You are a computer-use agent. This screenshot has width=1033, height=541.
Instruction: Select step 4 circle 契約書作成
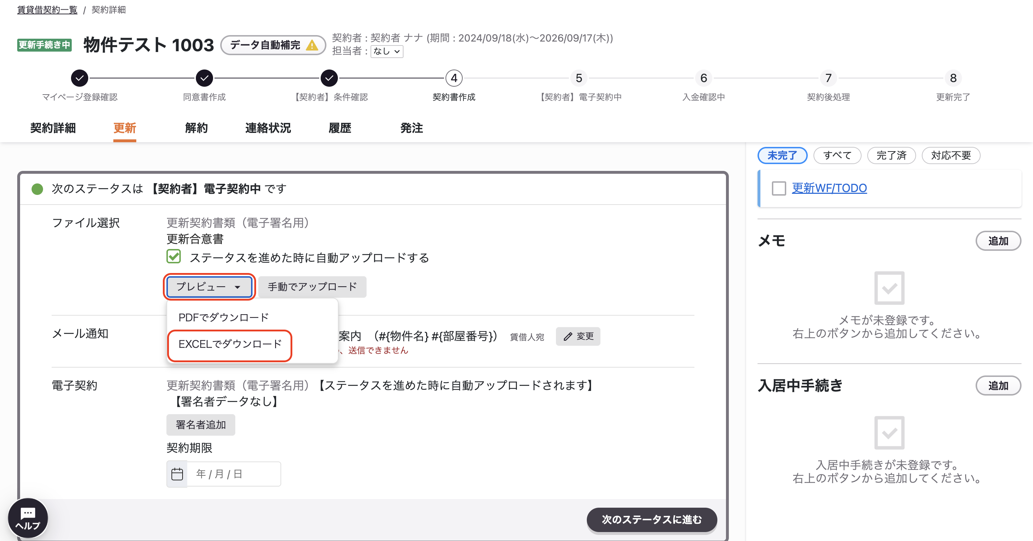coord(454,78)
